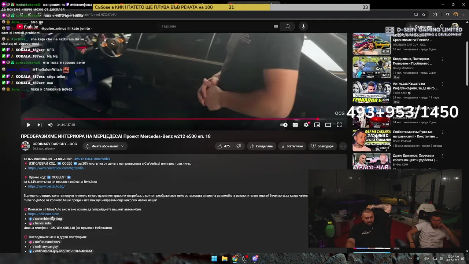This screenshot has width=469, height=264.
Task: Open File Explorer from taskbar
Action: [x=225, y=258]
